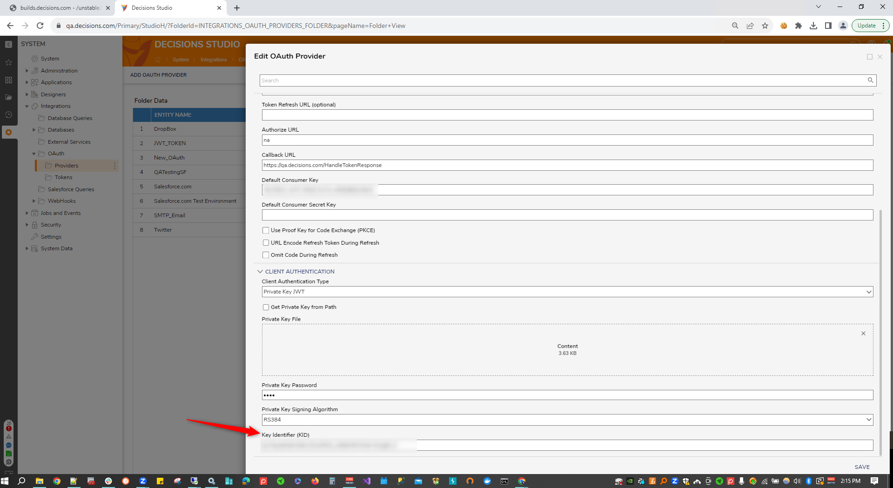Screen dimensions: 893x488
Task: Open the browser extensions puzzle icon
Action: coord(799,26)
